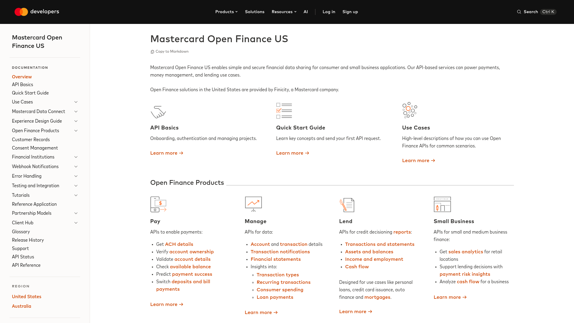Expand Tutorials sidebar chevron
Image resolution: width=574 pixels, height=323 pixels.
(76, 195)
